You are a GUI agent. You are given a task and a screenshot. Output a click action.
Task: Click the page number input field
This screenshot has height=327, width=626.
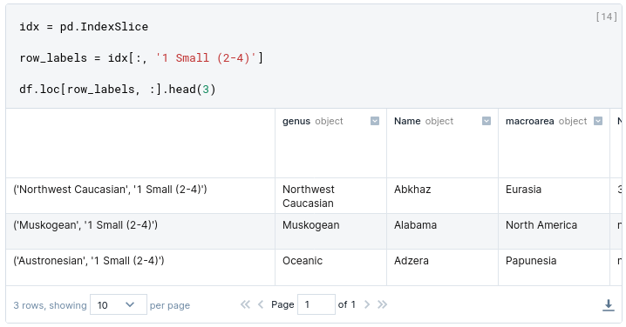[x=316, y=304]
